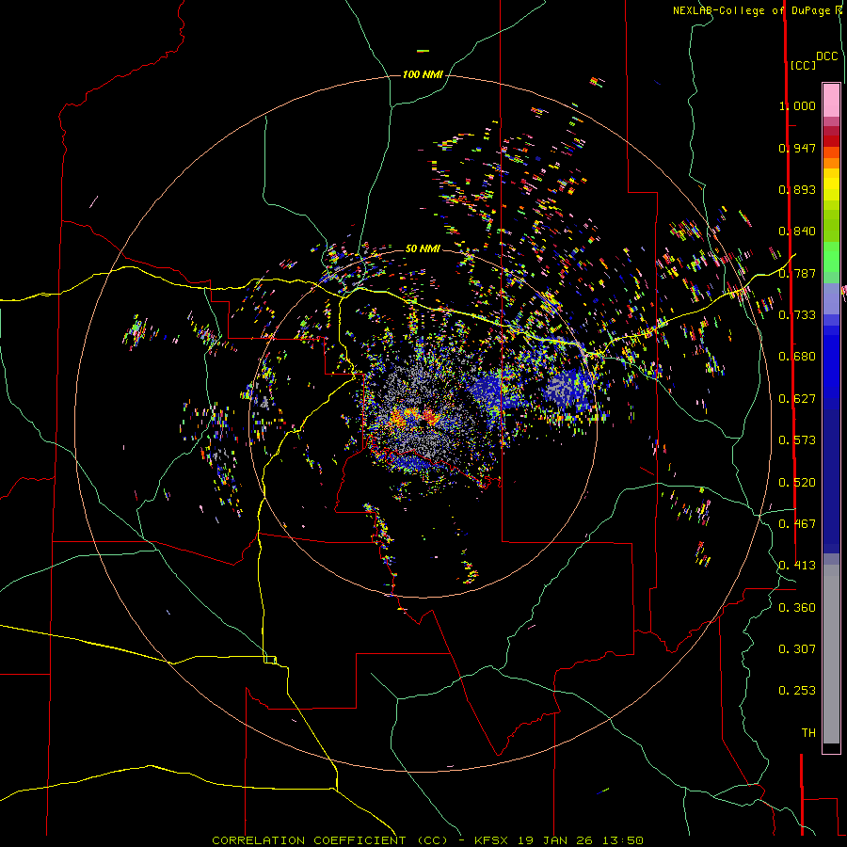Click the 0.893 scale value
Viewport: 847px width, 847px height.
coord(797,189)
